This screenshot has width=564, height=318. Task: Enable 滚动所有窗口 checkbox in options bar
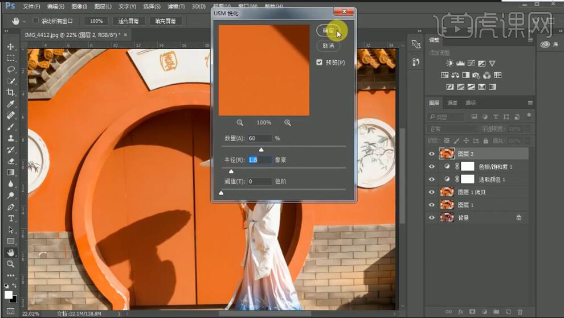click(35, 21)
